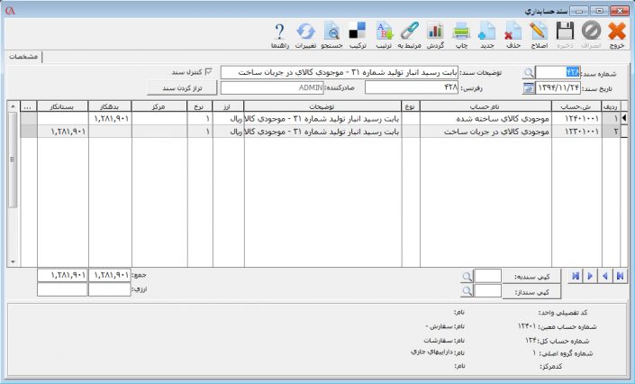Open the گردش turnover chart icon

click(x=435, y=34)
